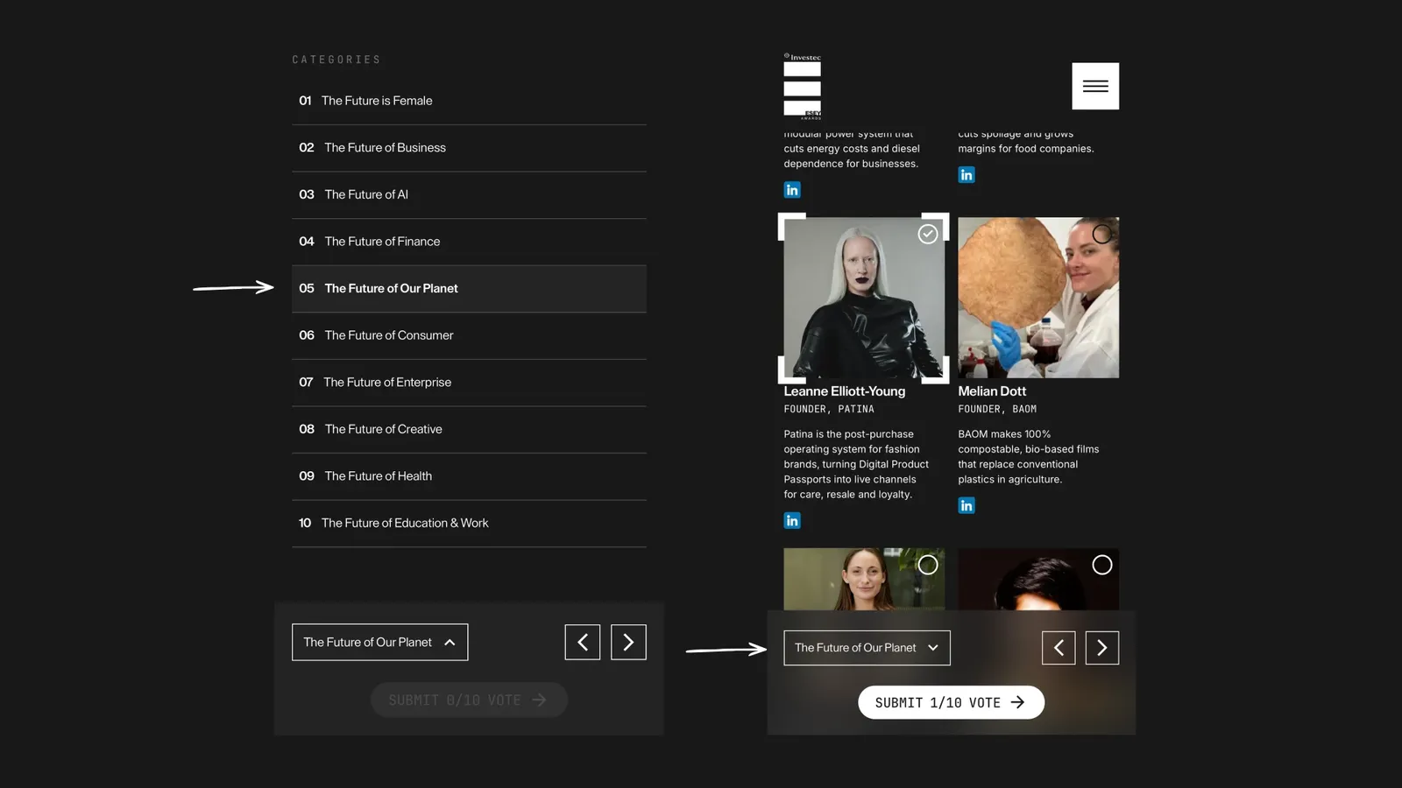The image size is (1402, 788).
Task: Click the name 'Melian Dott'
Action: [x=992, y=391]
